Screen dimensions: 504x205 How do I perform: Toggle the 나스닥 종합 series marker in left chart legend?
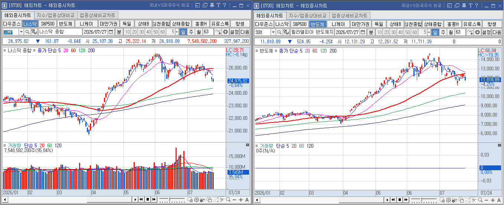5,50
